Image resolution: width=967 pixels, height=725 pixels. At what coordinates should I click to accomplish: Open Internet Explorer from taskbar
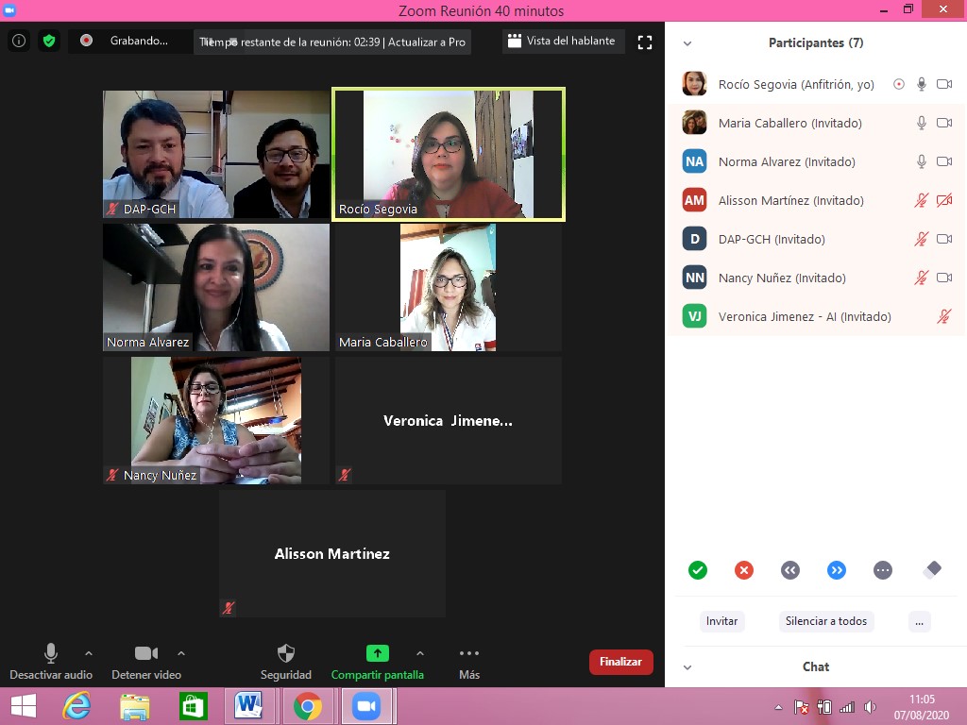point(77,706)
